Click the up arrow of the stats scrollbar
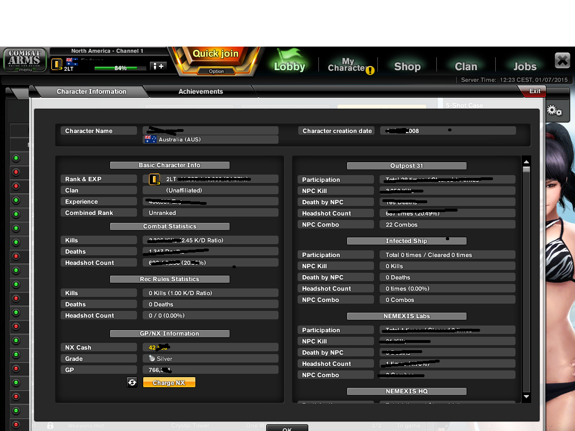This screenshot has height=431, width=575. click(526, 162)
